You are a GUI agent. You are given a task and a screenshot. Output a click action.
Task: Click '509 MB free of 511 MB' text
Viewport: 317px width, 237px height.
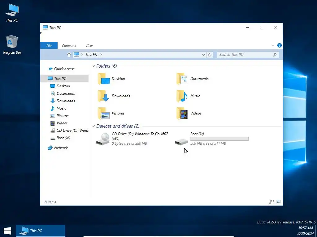coord(208,143)
